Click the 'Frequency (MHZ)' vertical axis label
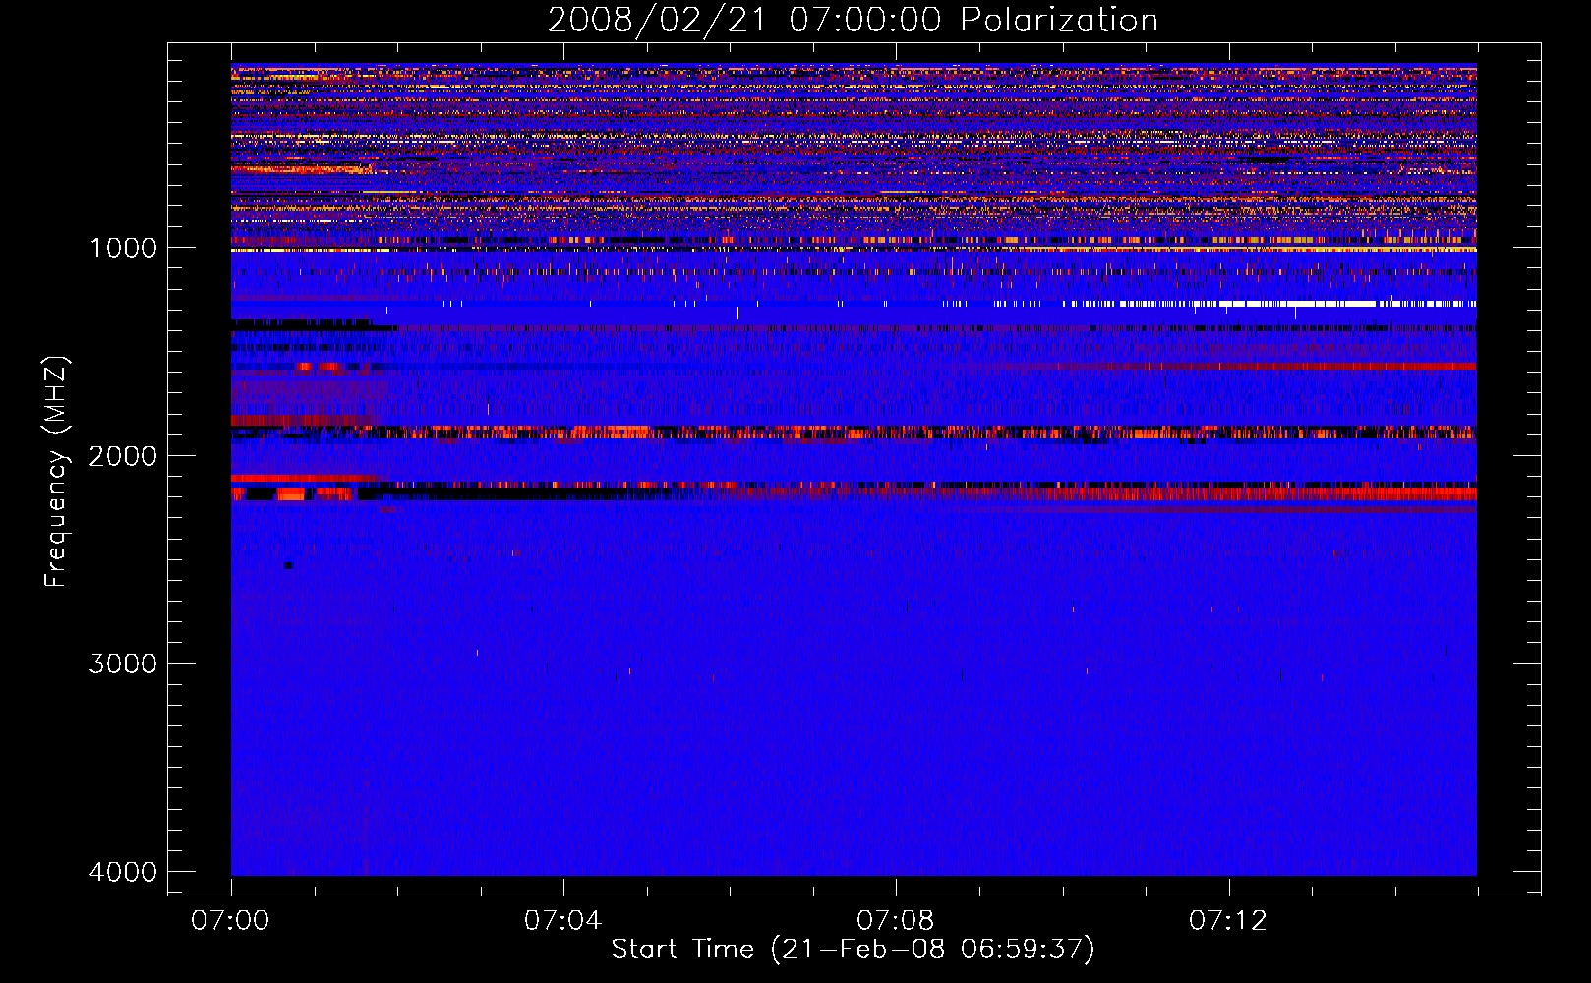 tap(56, 472)
